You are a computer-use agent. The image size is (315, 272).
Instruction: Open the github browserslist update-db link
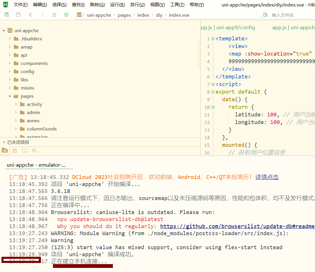pos(237,226)
